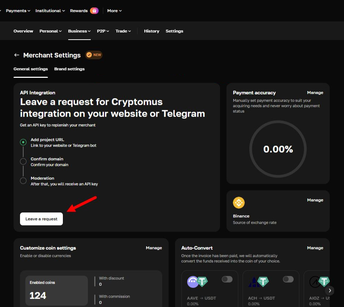This screenshot has height=307, width=344.
Task: Click the NEW badge checkmark icon
Action: click(89, 55)
